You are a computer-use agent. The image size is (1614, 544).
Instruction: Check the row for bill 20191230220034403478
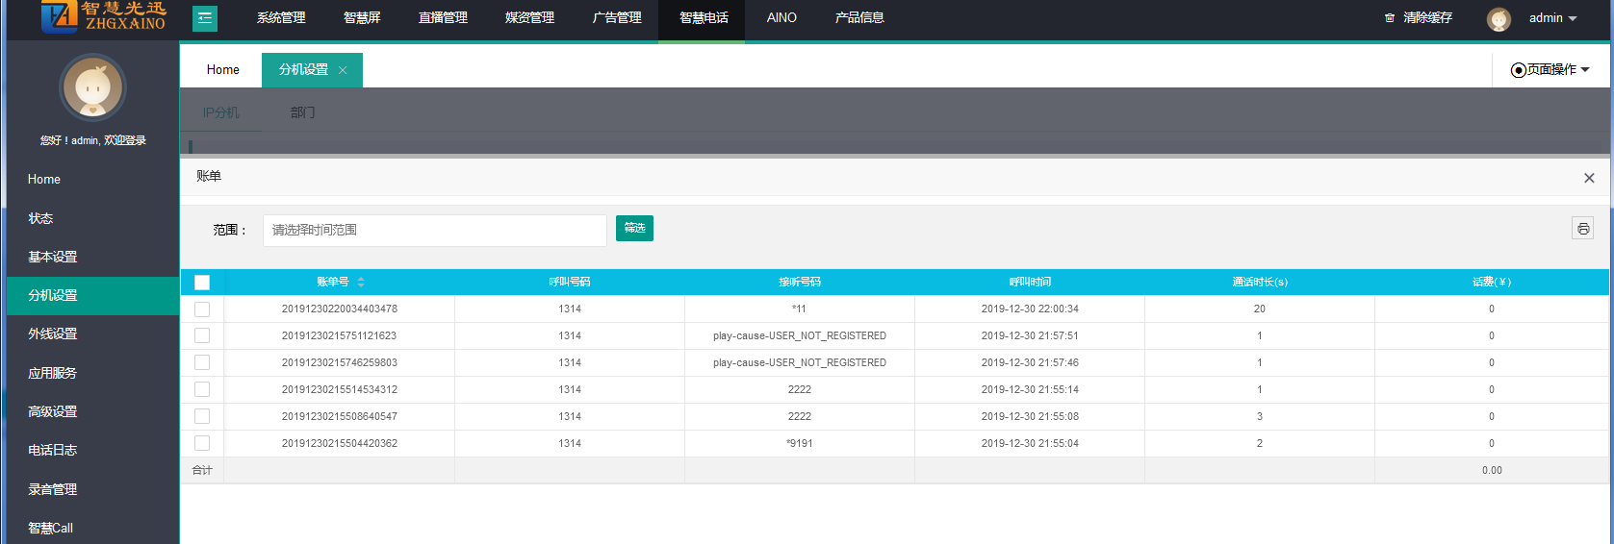coord(202,309)
